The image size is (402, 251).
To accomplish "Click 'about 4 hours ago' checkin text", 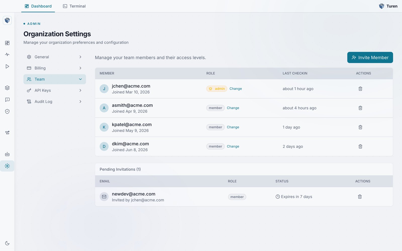I will [x=299, y=108].
